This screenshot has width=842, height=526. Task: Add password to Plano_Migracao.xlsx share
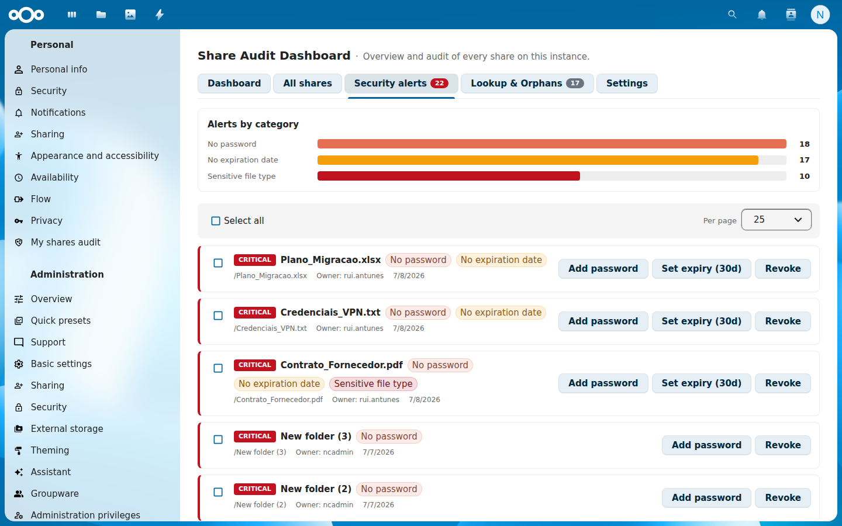pos(603,269)
